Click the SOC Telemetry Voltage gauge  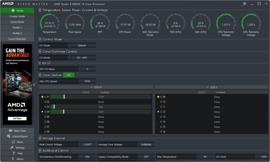[x=251, y=22]
